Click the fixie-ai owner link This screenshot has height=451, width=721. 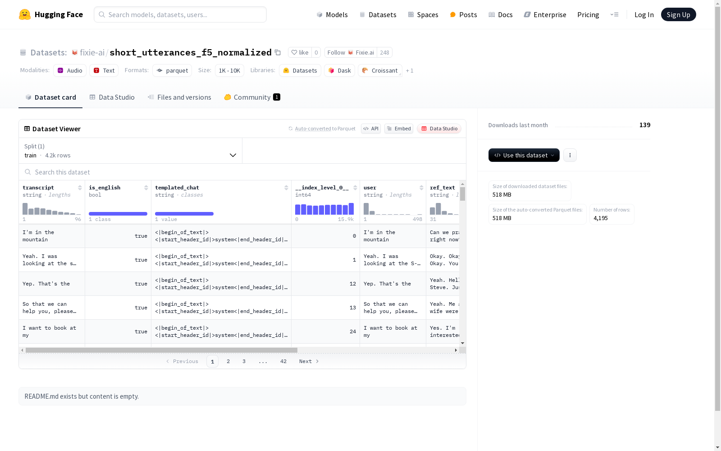(92, 53)
